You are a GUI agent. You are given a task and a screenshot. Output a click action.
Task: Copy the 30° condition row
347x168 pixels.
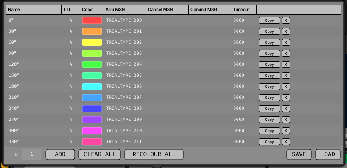click(269, 31)
